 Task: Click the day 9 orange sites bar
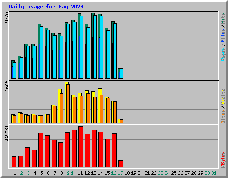click(x=68, y=104)
